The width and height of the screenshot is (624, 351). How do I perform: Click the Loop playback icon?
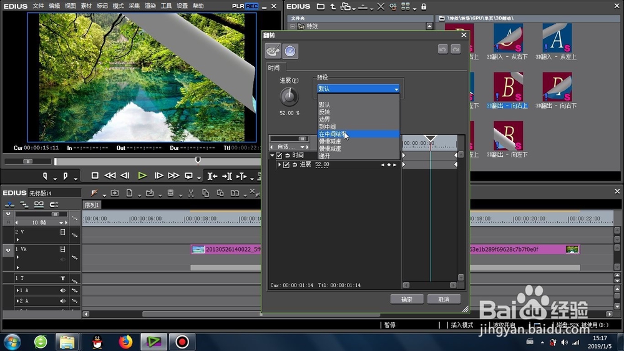(188, 175)
